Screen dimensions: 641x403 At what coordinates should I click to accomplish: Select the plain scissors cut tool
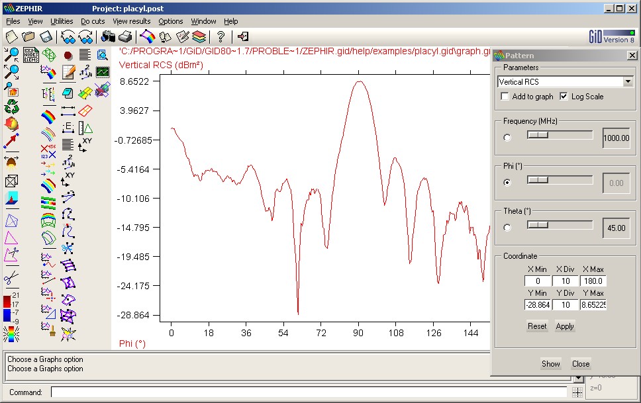(x=11, y=278)
